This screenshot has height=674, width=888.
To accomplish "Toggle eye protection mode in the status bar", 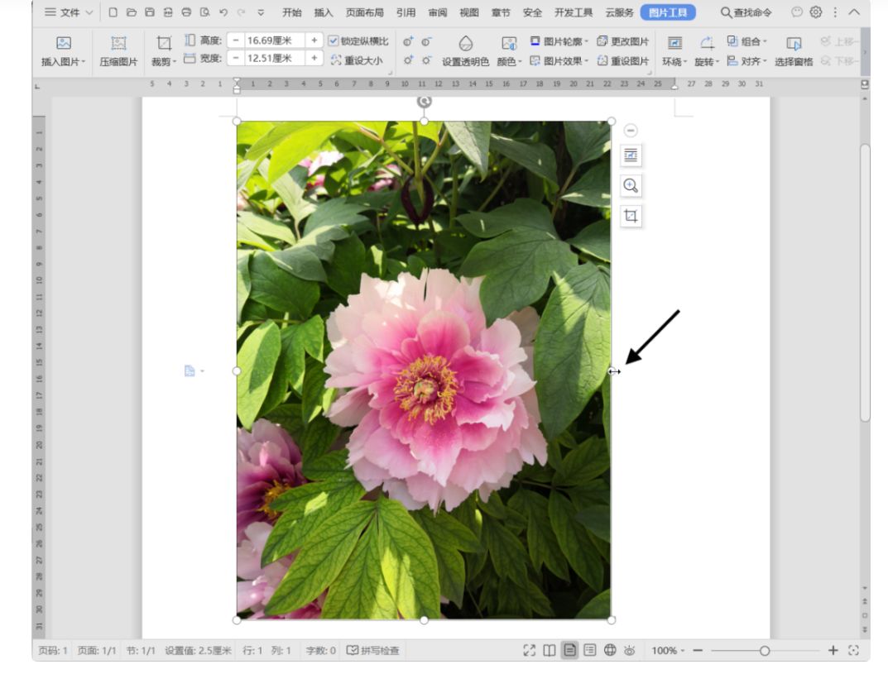I will pyautogui.click(x=629, y=651).
